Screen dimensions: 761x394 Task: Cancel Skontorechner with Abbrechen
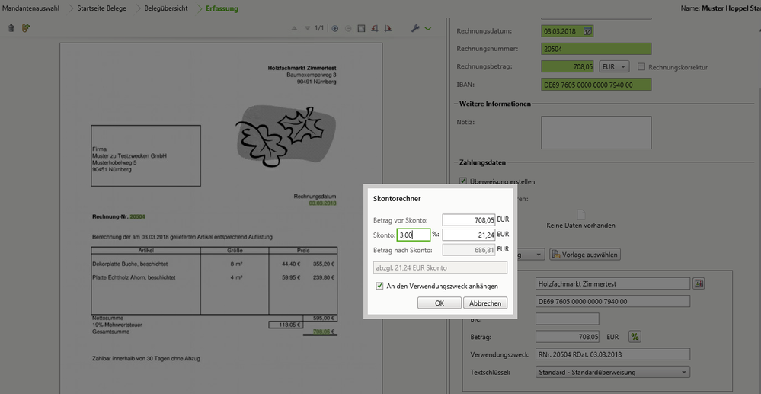[x=485, y=303]
